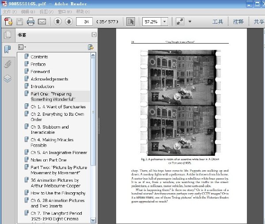The height and width of the screenshot is (224, 265).
Task: Open the Foreword bookmark
Action: (x=40, y=72)
